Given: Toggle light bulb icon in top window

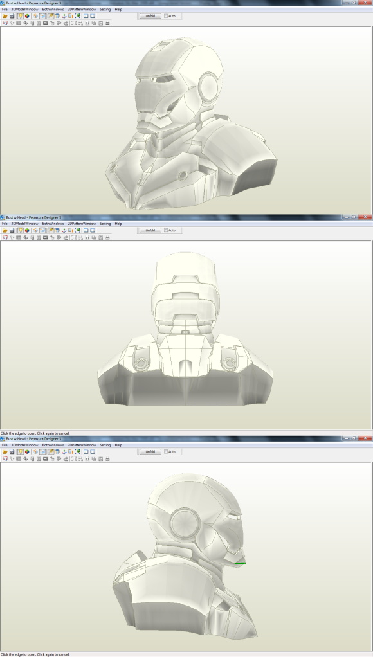Looking at the screenshot, I should 20,16.
